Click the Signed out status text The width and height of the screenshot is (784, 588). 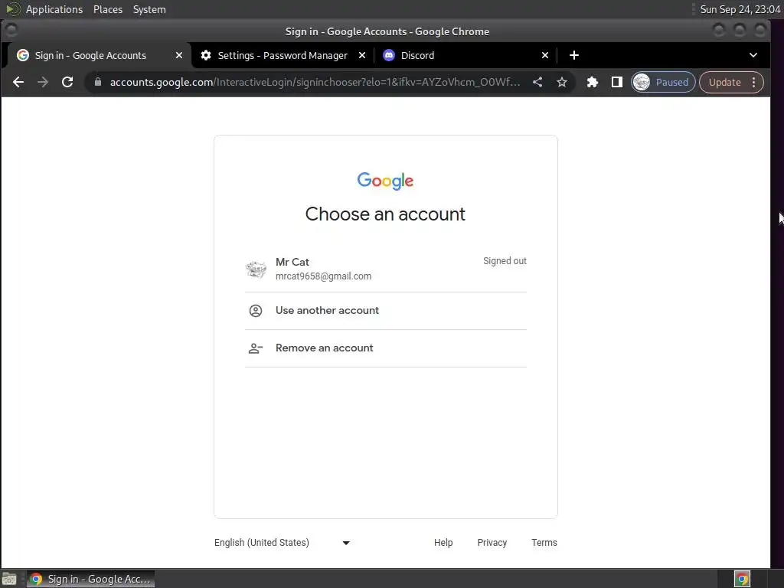click(505, 261)
